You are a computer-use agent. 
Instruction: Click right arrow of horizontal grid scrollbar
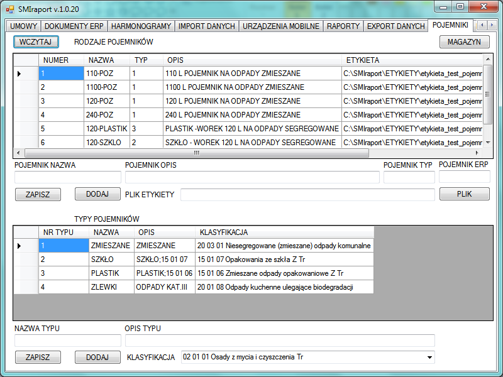(x=477, y=153)
